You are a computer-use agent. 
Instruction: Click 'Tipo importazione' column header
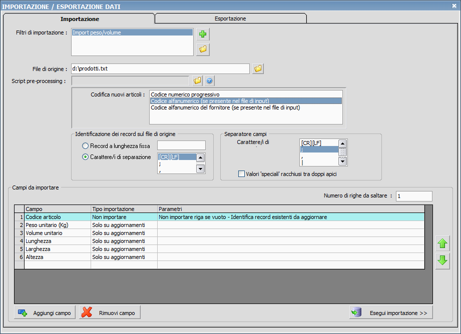(124, 209)
